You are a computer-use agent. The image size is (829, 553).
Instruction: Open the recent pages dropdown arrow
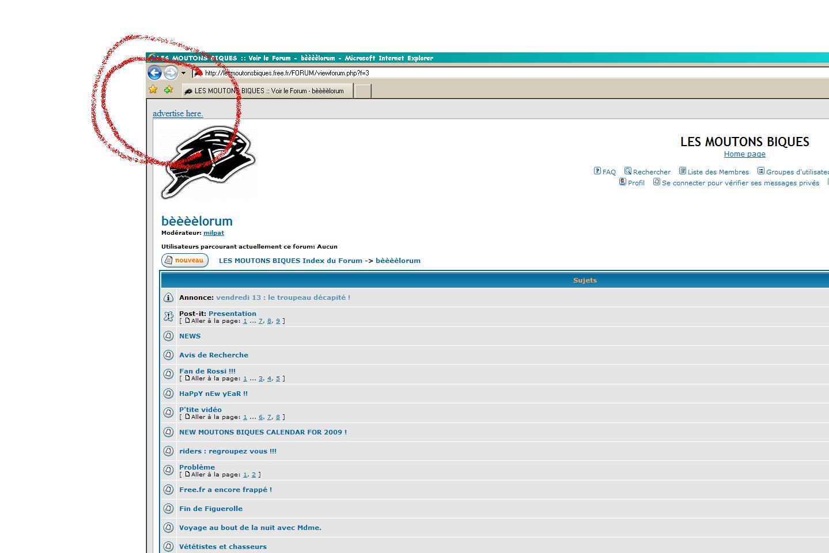coord(183,73)
